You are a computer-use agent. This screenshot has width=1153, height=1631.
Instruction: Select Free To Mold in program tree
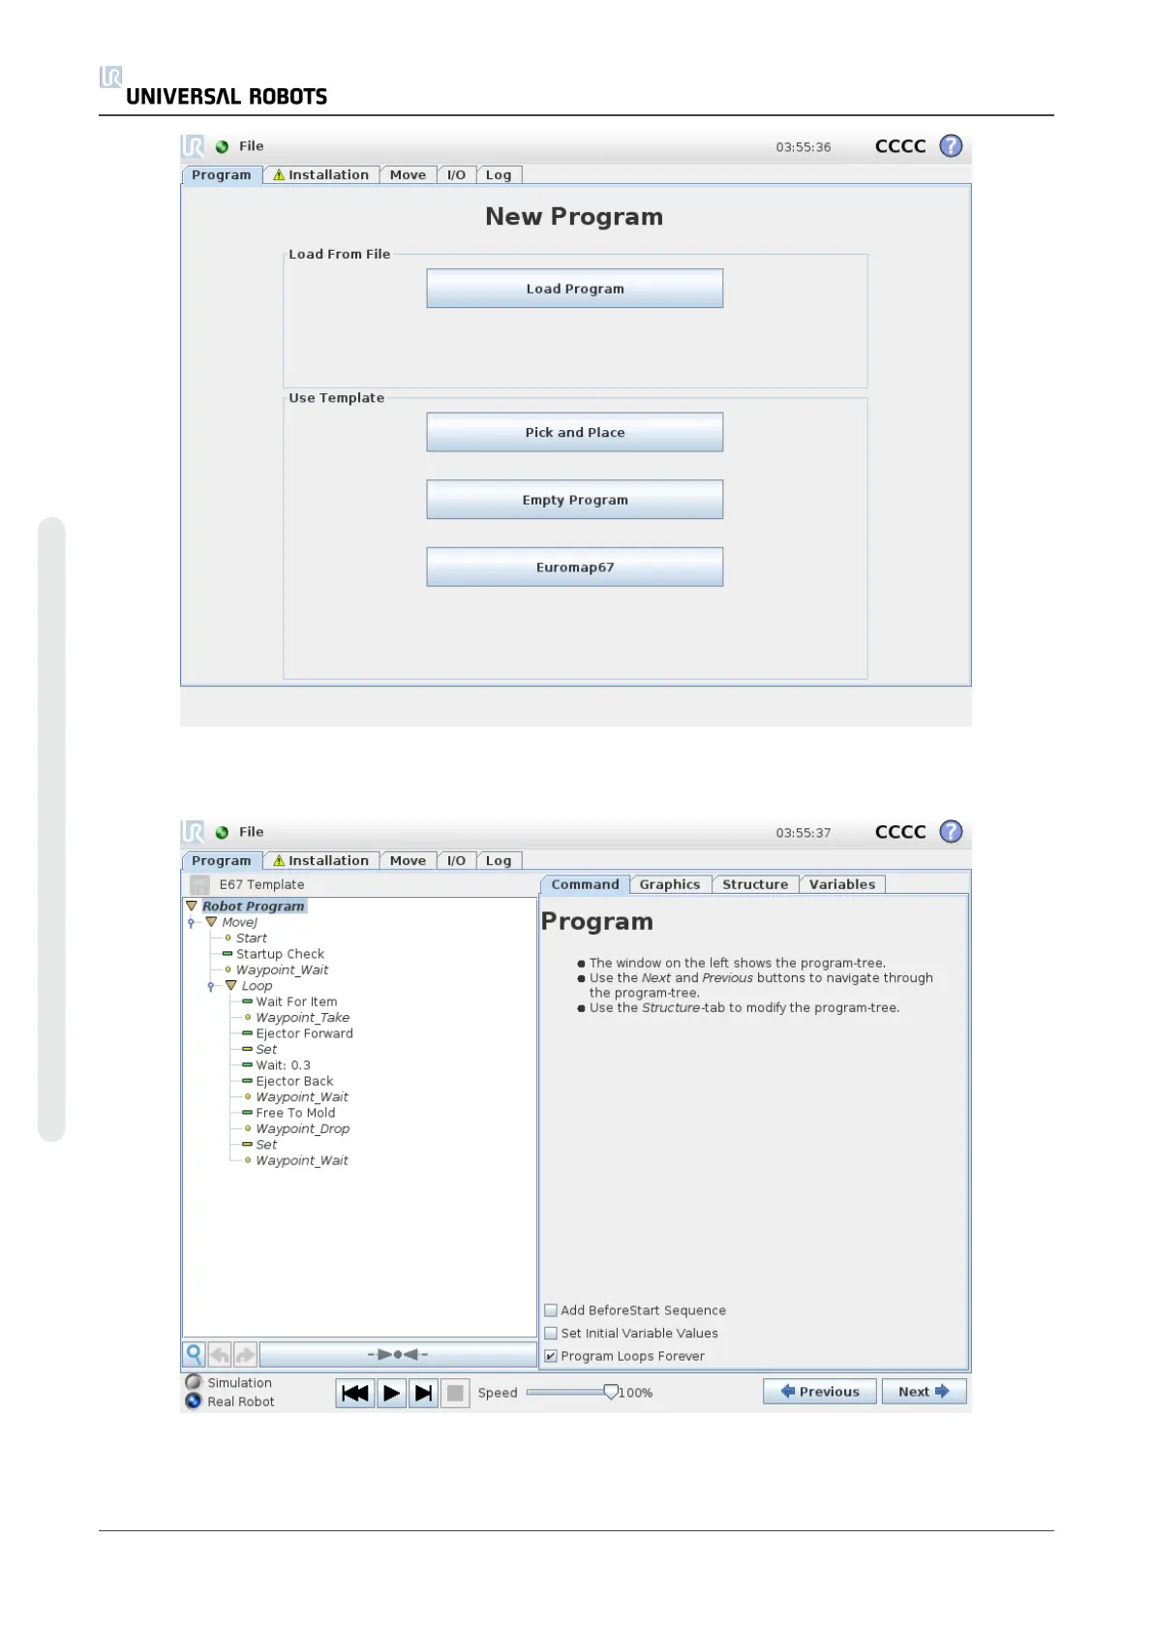coord(295,1114)
